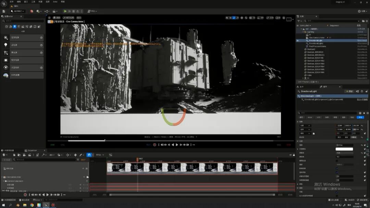Click the Sequencer playhead marker at 0027
The width and height of the screenshot is (370, 208).
137,159
